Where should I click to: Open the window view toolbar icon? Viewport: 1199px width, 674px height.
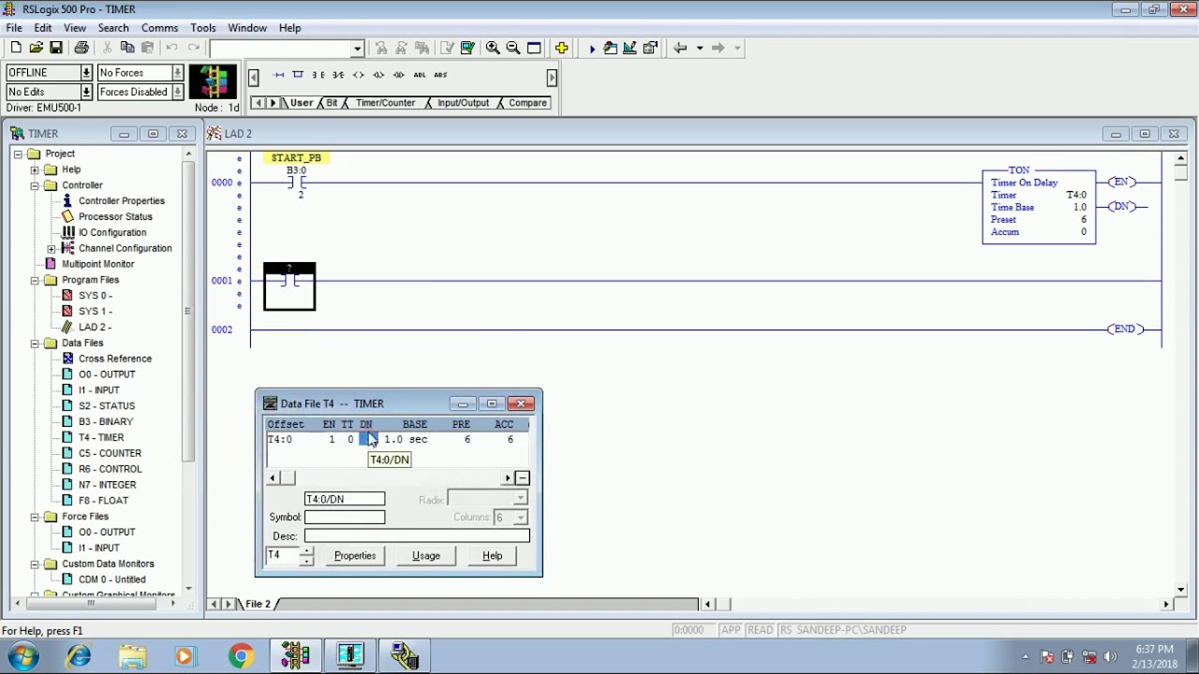(534, 48)
